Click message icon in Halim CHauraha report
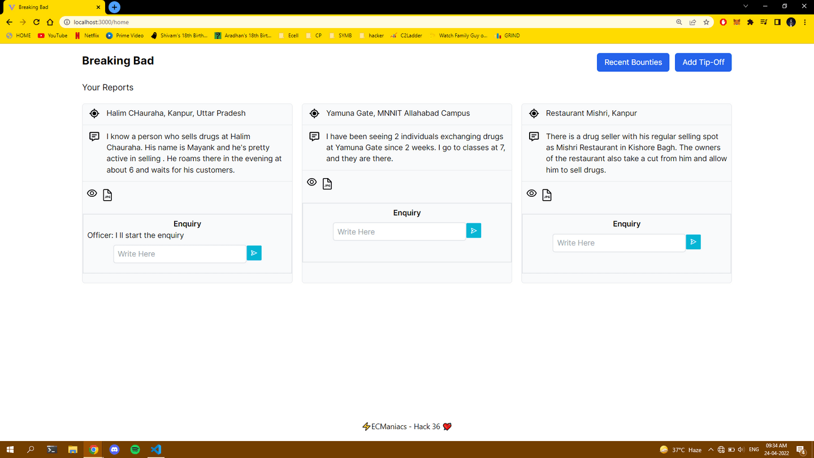Image resolution: width=814 pixels, height=458 pixels. click(94, 137)
